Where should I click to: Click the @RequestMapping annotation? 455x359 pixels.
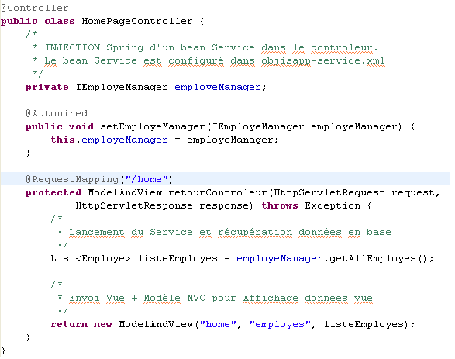(x=72, y=179)
